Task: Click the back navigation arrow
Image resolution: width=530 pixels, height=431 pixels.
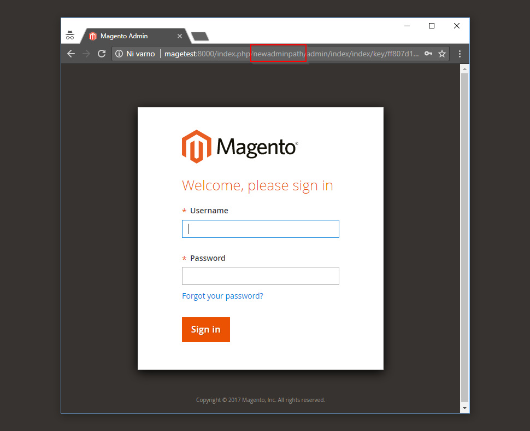Action: (71, 54)
